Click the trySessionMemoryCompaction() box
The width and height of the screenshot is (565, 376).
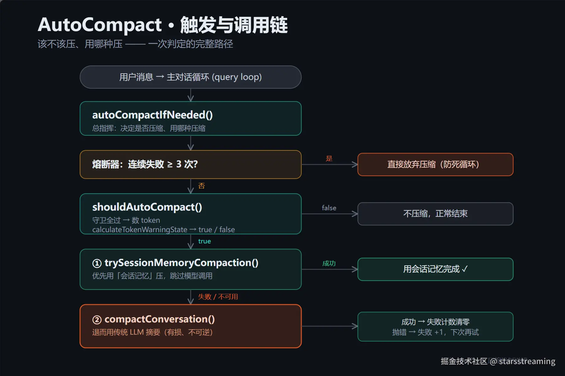pos(191,269)
